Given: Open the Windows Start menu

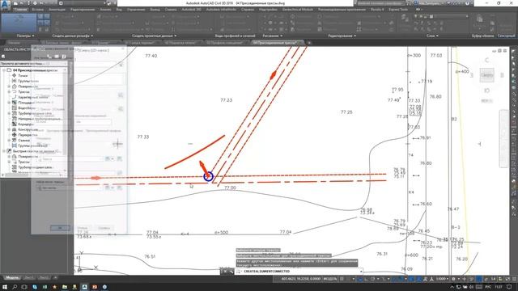Looking at the screenshot, I should coord(5,287).
